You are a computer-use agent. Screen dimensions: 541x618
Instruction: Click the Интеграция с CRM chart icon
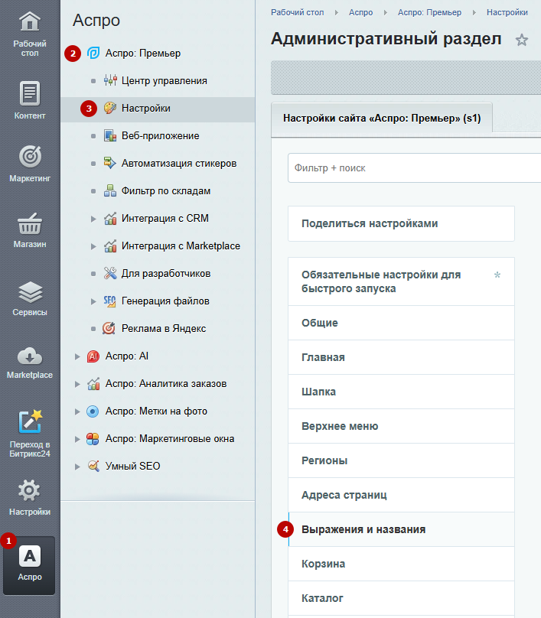tap(110, 218)
